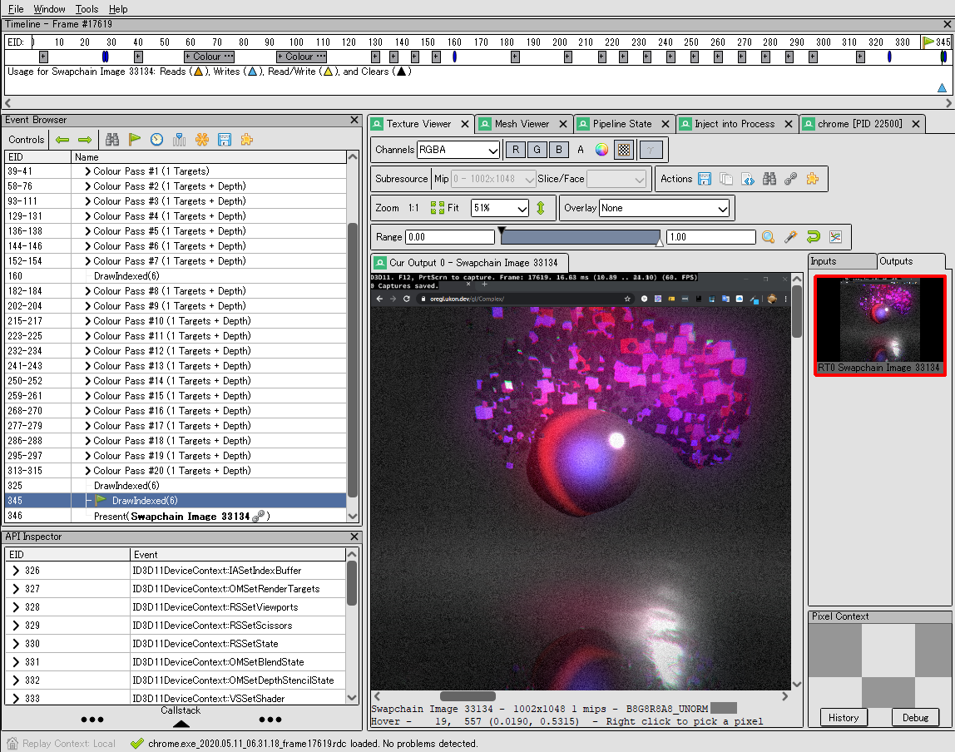This screenshot has height=752, width=955.
Task: Open the texture histogram icon beside the eyedropper
Action: click(836, 237)
